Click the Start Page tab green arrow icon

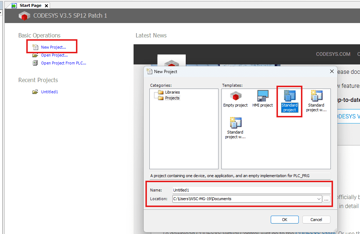(x=14, y=5)
